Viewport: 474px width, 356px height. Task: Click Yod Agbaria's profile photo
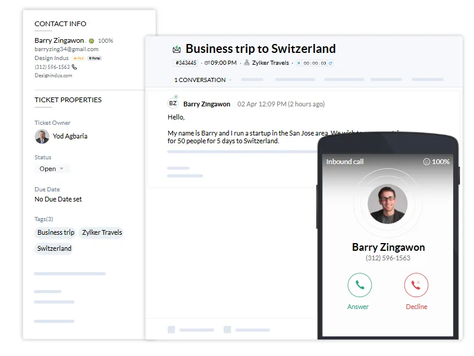[42, 136]
